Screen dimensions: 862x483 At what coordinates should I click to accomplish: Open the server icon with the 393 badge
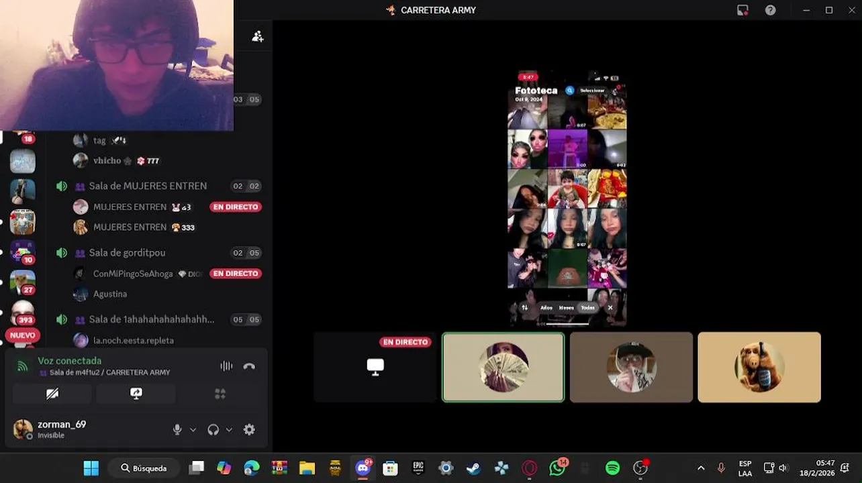click(x=22, y=313)
